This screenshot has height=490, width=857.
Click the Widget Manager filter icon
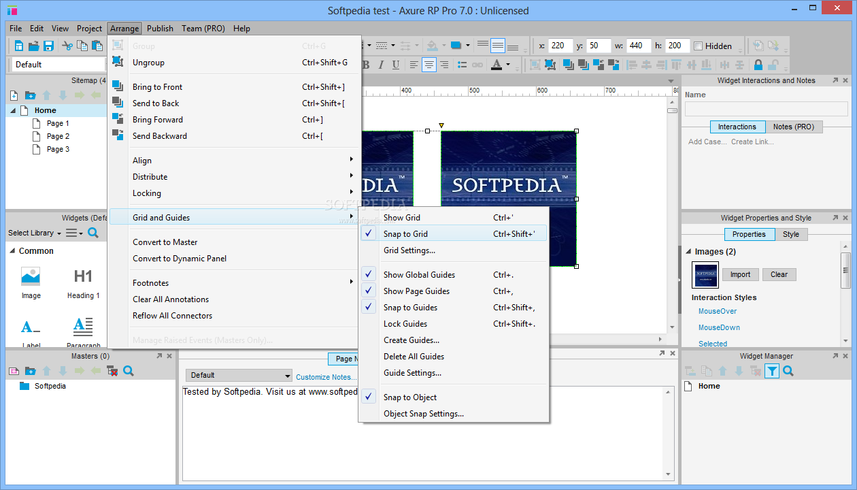[772, 371]
